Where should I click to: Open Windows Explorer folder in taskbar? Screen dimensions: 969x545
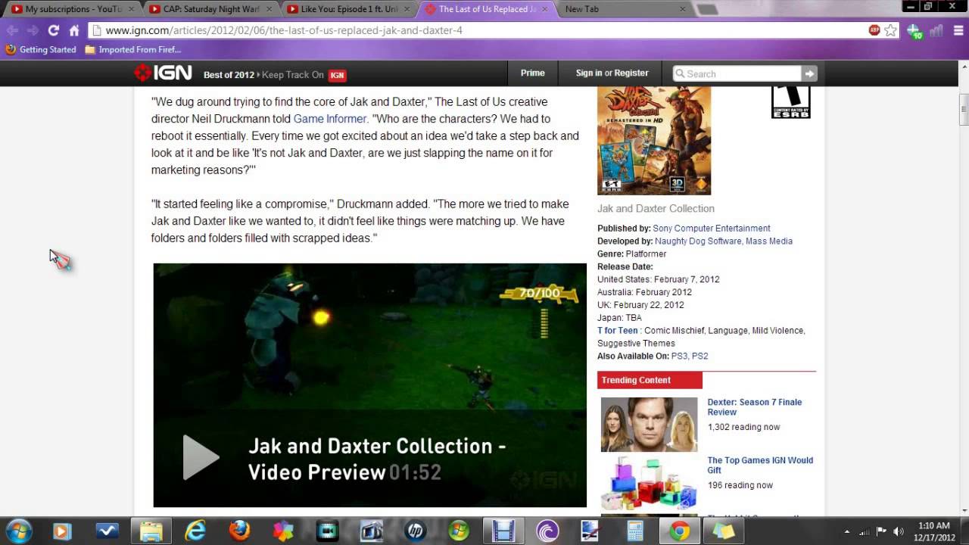(151, 531)
